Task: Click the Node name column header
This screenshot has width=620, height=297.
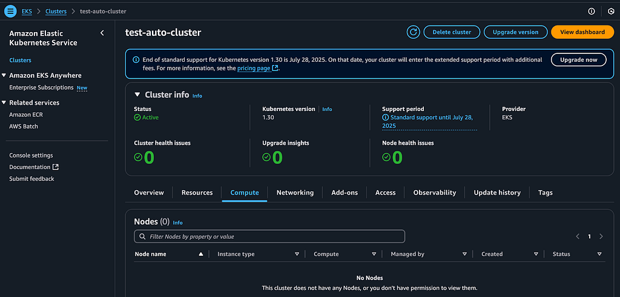Action: (150, 254)
